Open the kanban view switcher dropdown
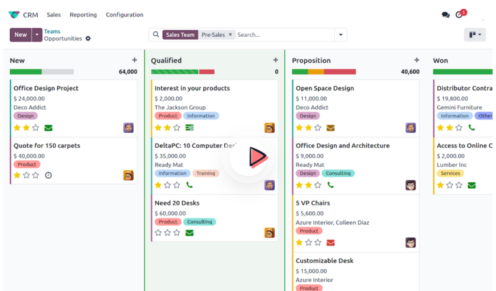The image size is (496, 291). (x=475, y=35)
